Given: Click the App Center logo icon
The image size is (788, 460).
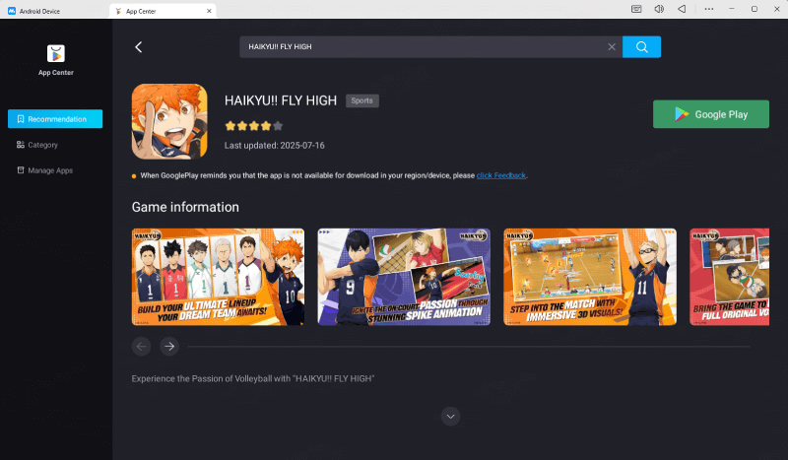Looking at the screenshot, I should click(56, 53).
